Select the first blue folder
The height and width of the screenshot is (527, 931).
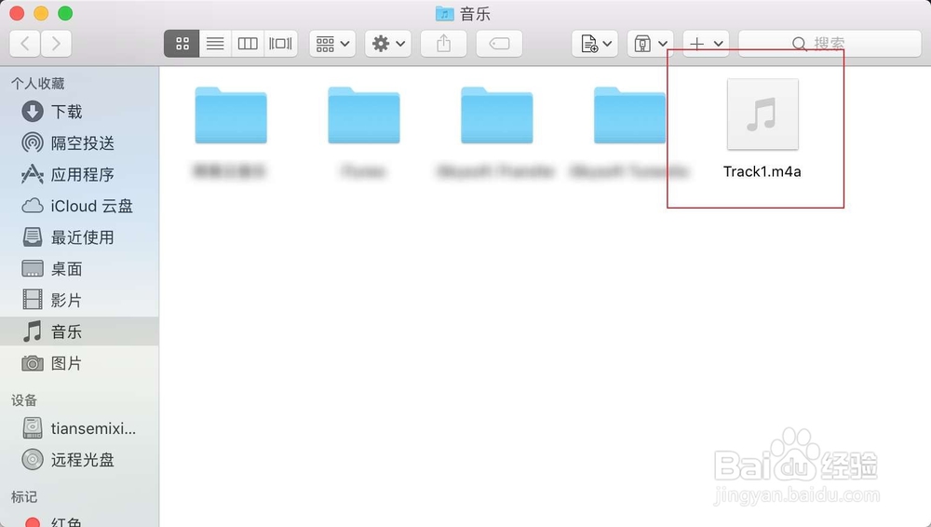[231, 115]
